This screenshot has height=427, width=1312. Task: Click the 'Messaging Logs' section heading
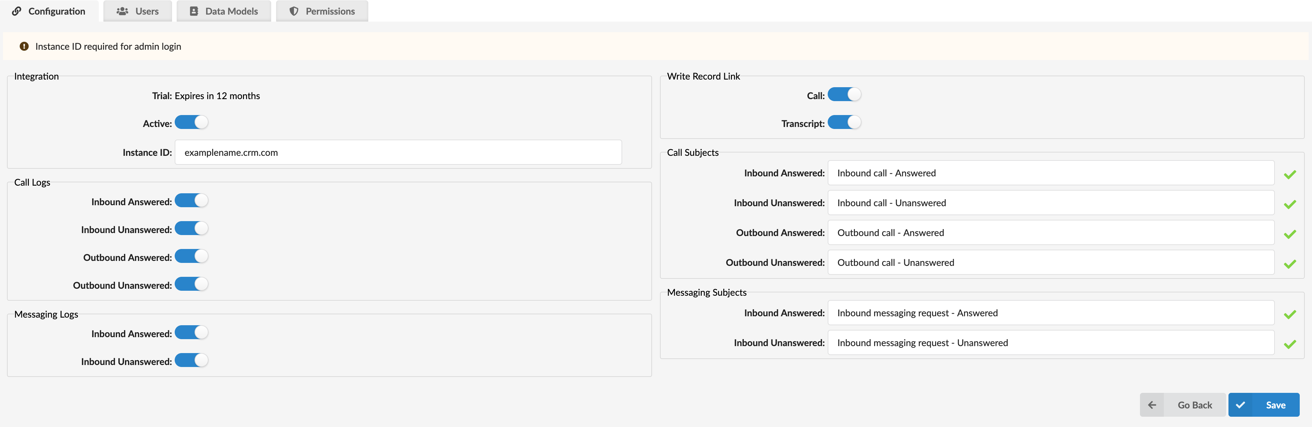(x=46, y=314)
